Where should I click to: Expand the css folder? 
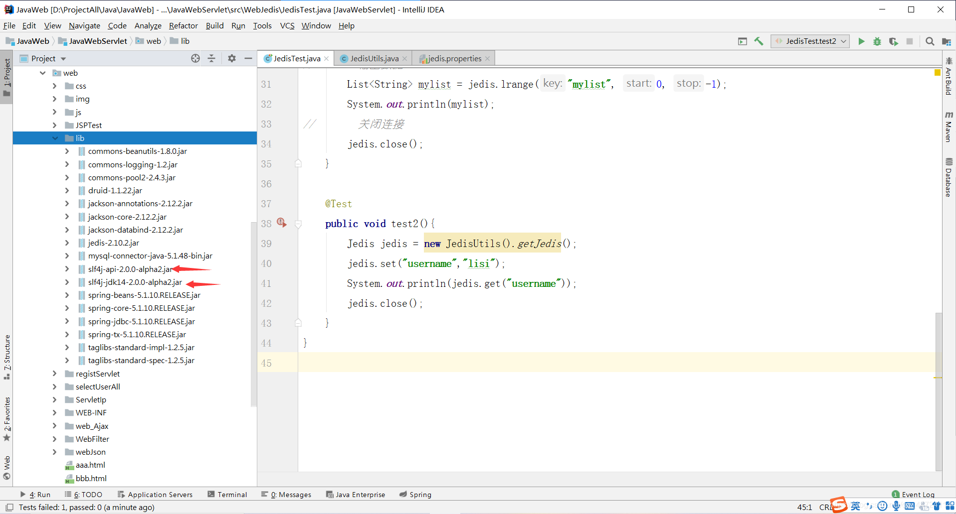[x=55, y=86]
